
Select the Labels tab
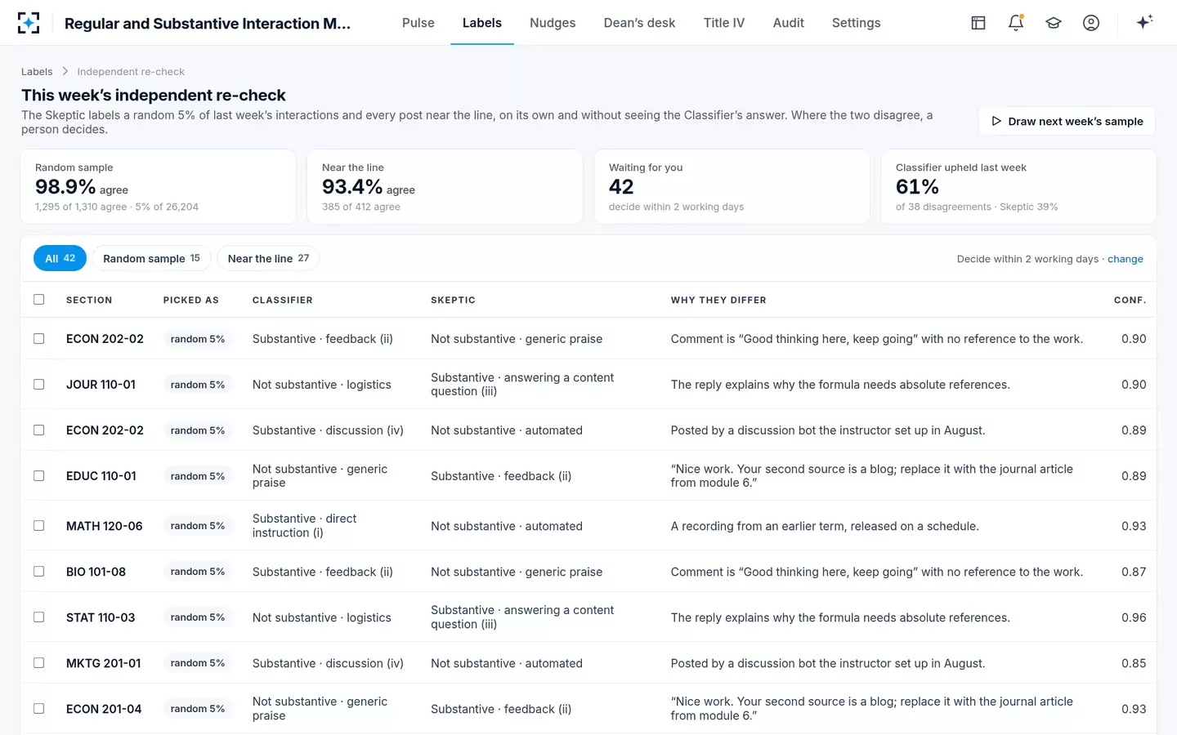[482, 23]
